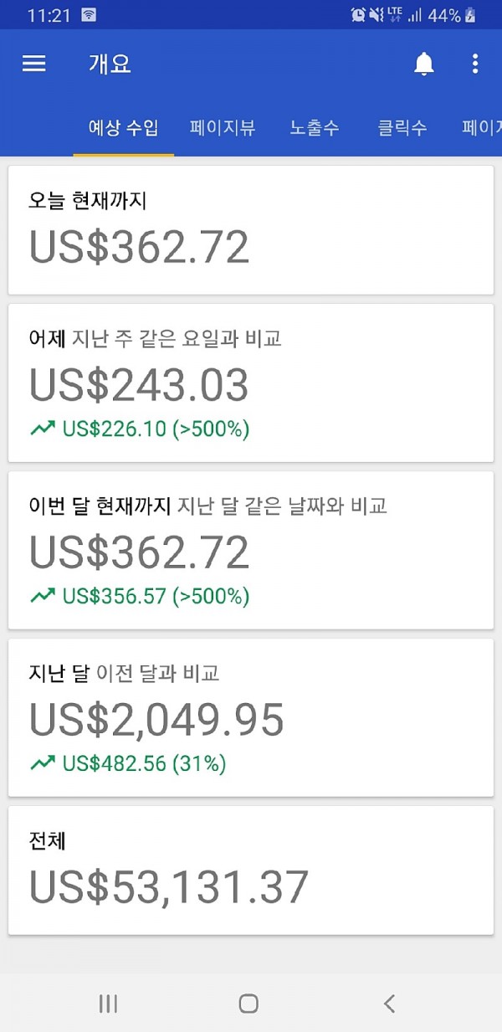The width and height of the screenshot is (502, 1032).
Task: Open the 이번 달 현재까지 earnings card
Action: pos(251,551)
